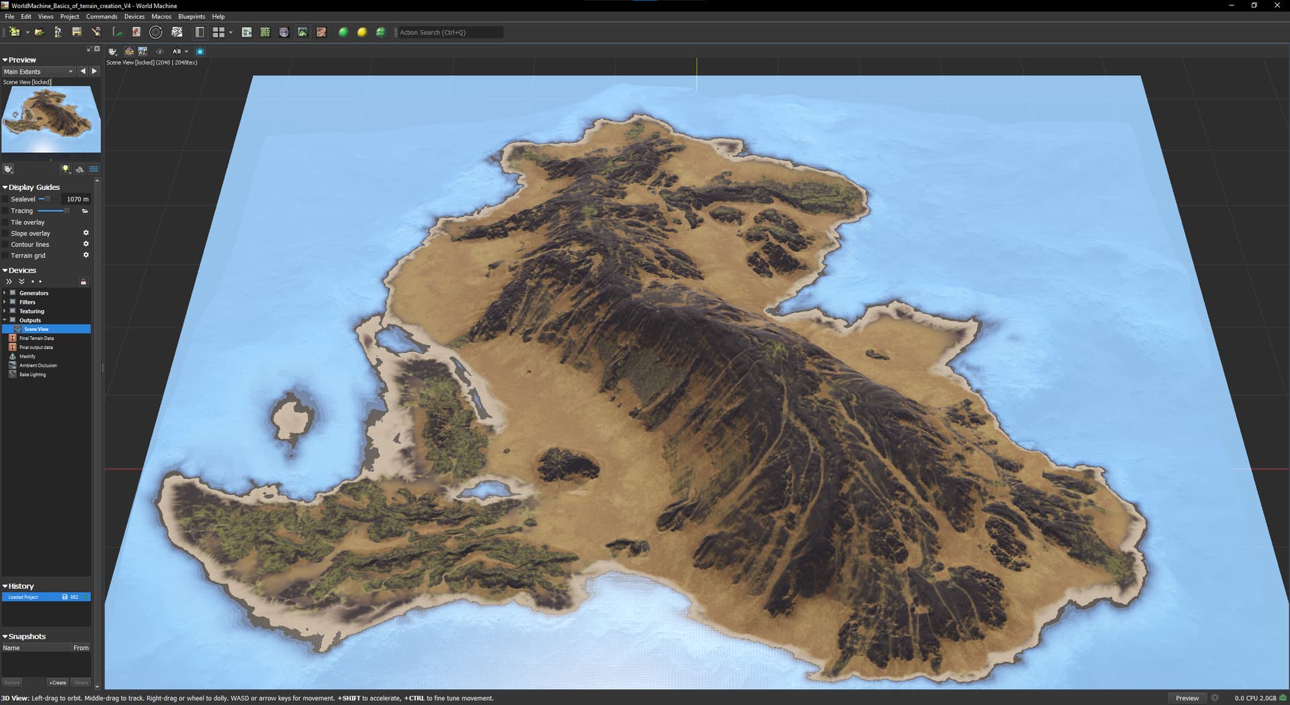Enable the Contour lines checkbox

coord(5,244)
